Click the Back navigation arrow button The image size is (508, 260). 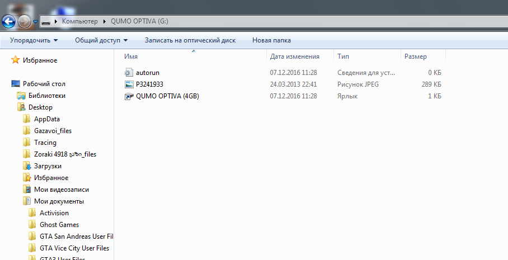click(9, 22)
